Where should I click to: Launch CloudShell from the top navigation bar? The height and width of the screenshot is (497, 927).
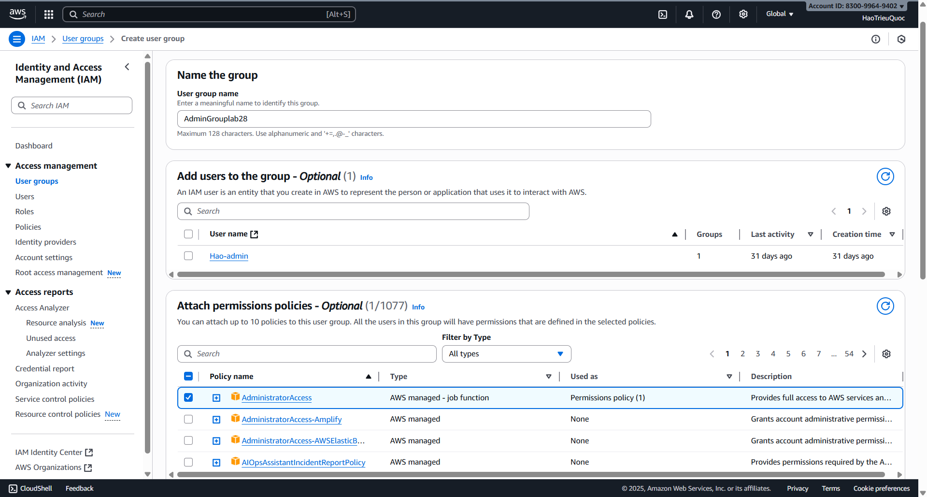tap(662, 14)
